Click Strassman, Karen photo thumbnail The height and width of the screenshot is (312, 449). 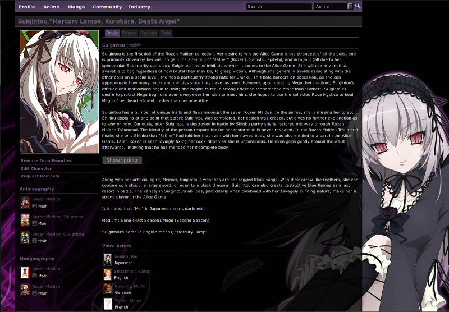pos(108,274)
